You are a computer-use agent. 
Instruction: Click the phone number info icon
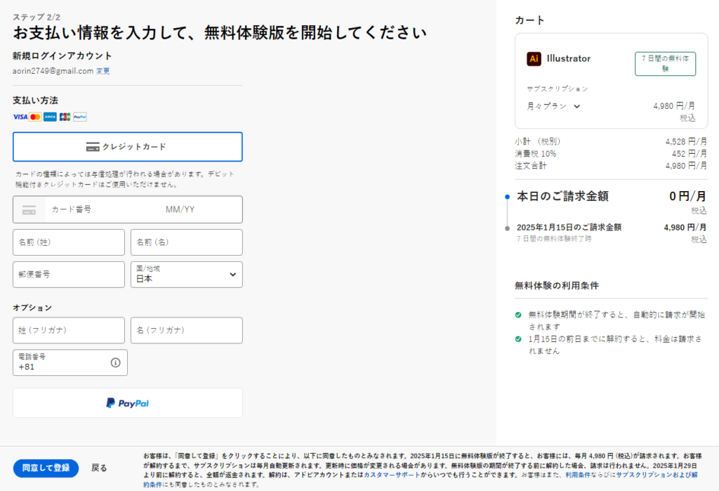point(115,362)
